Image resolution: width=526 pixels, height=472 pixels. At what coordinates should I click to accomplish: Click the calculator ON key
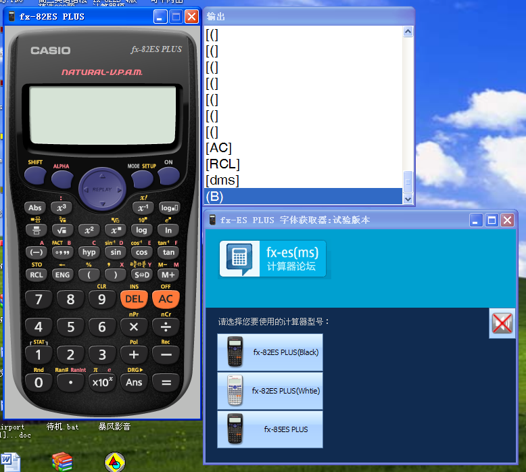pyautogui.click(x=169, y=175)
